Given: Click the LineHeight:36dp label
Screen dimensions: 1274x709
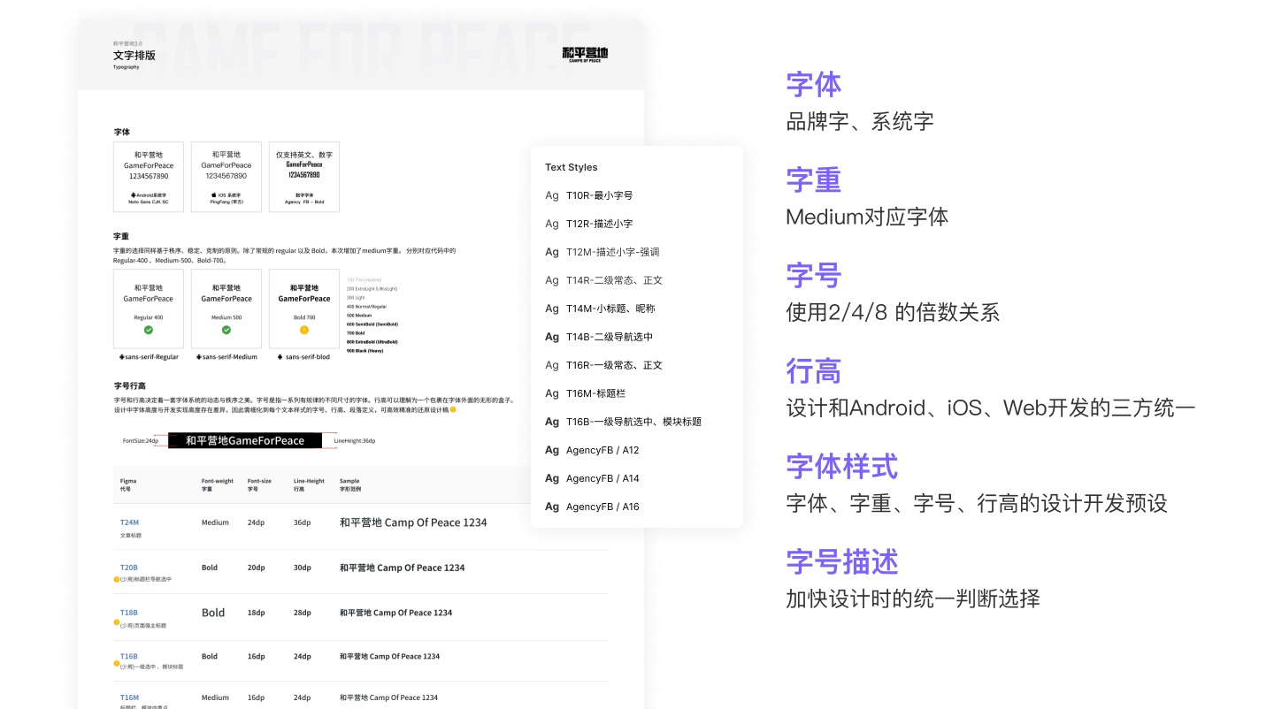Looking at the screenshot, I should [355, 440].
